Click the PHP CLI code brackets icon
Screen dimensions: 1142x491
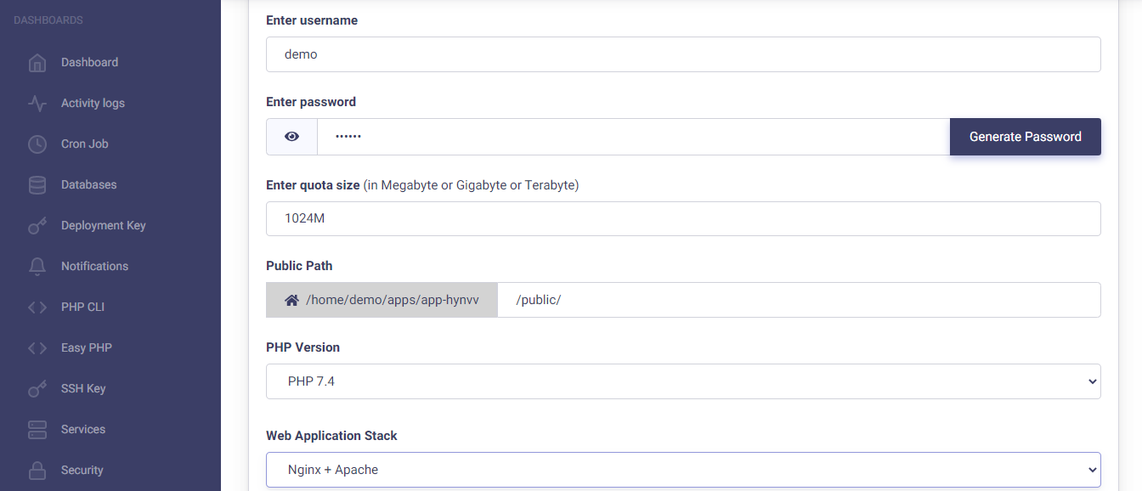[37, 308]
